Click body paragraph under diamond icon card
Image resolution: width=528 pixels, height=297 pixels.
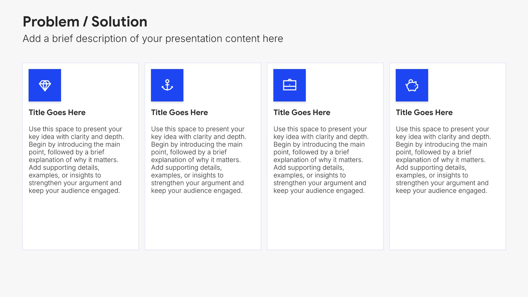(x=76, y=160)
